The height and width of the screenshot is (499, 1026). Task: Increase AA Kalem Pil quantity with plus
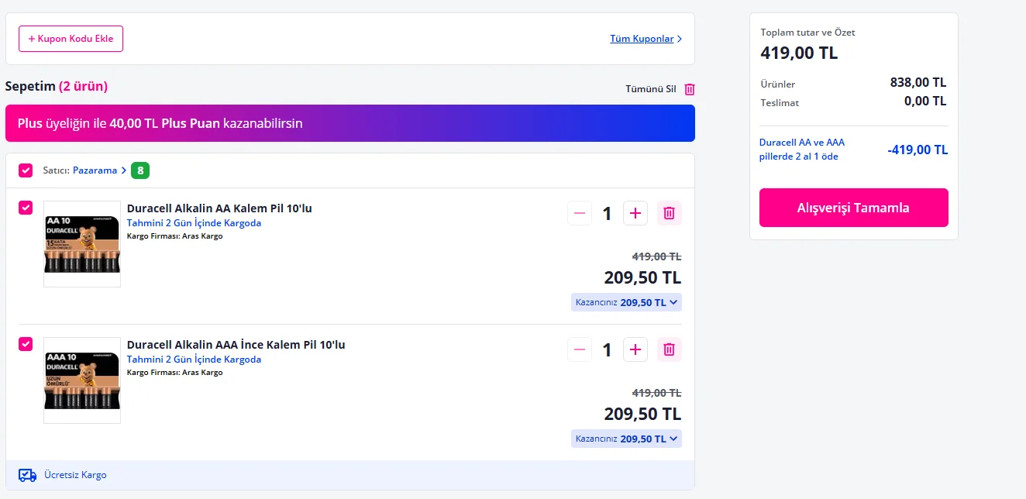pyautogui.click(x=635, y=213)
